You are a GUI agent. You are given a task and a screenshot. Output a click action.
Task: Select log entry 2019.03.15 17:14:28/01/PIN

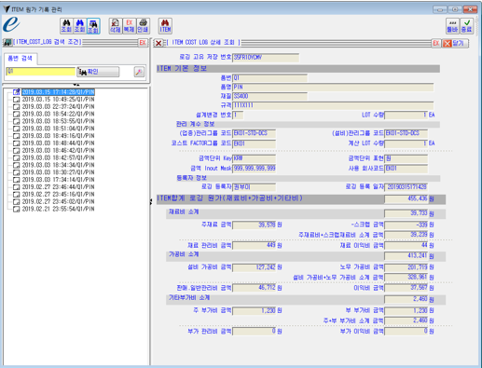[58, 92]
